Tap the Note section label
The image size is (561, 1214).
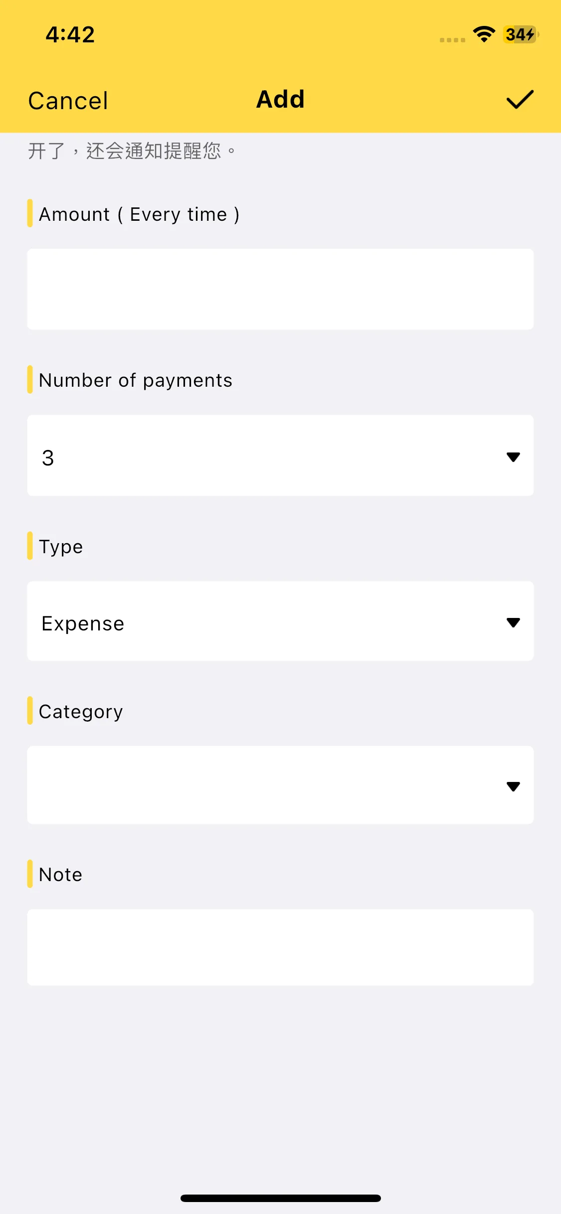click(61, 875)
